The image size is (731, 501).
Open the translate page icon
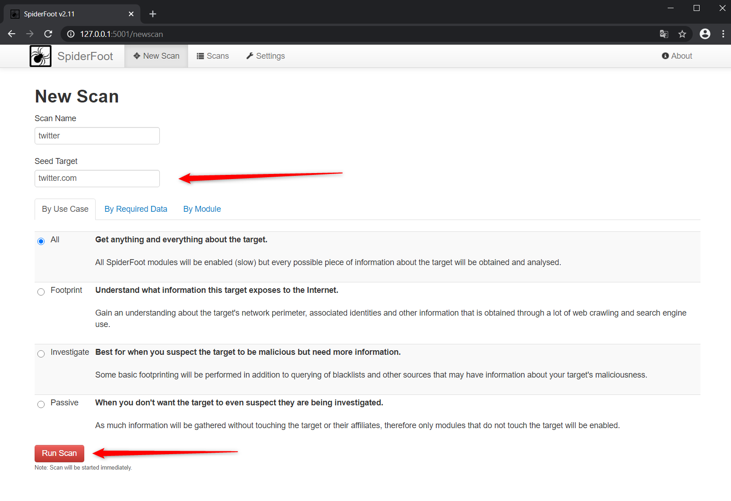[x=664, y=34]
